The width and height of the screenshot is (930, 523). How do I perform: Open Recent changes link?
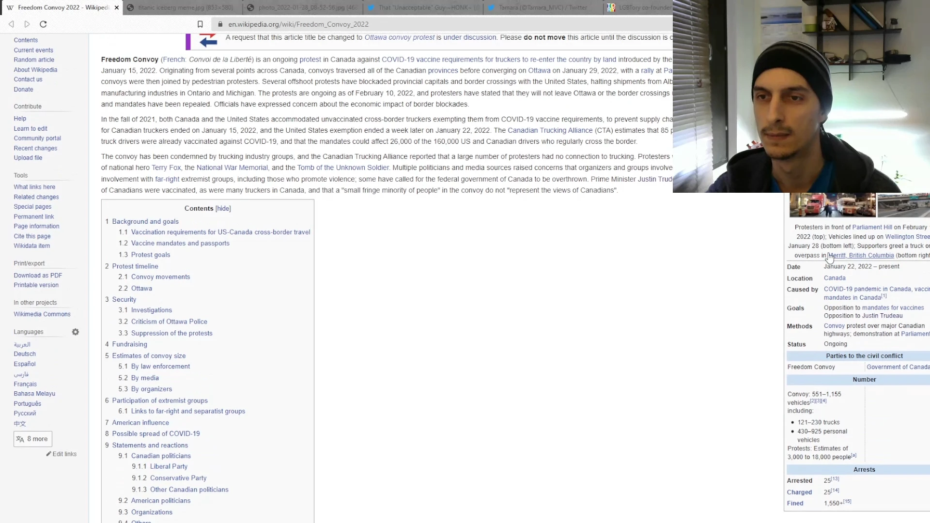click(x=35, y=148)
